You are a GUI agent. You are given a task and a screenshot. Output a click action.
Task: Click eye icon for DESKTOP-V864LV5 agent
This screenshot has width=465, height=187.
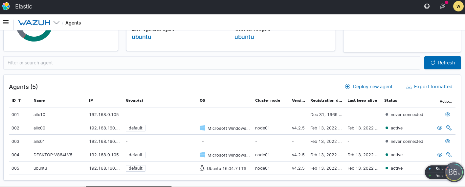(x=440, y=155)
